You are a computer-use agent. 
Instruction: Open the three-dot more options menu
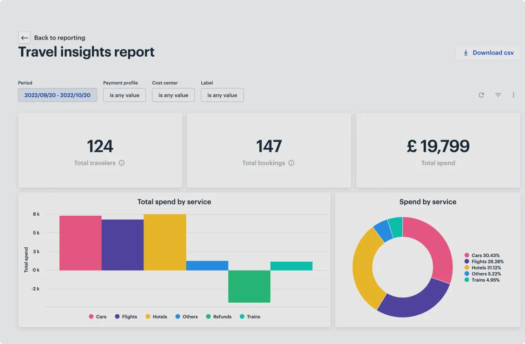click(x=513, y=95)
